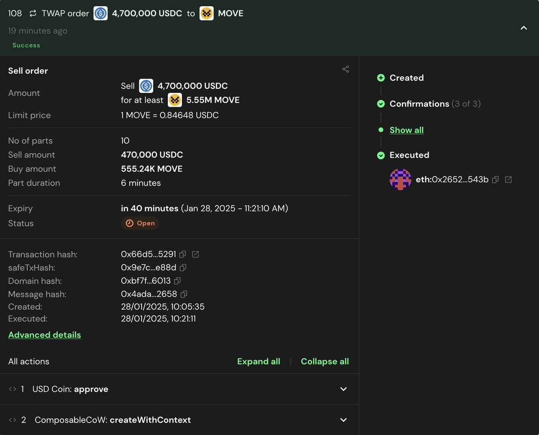Click the expiry text 'in 40 minutes'
The height and width of the screenshot is (435, 539).
click(150, 208)
